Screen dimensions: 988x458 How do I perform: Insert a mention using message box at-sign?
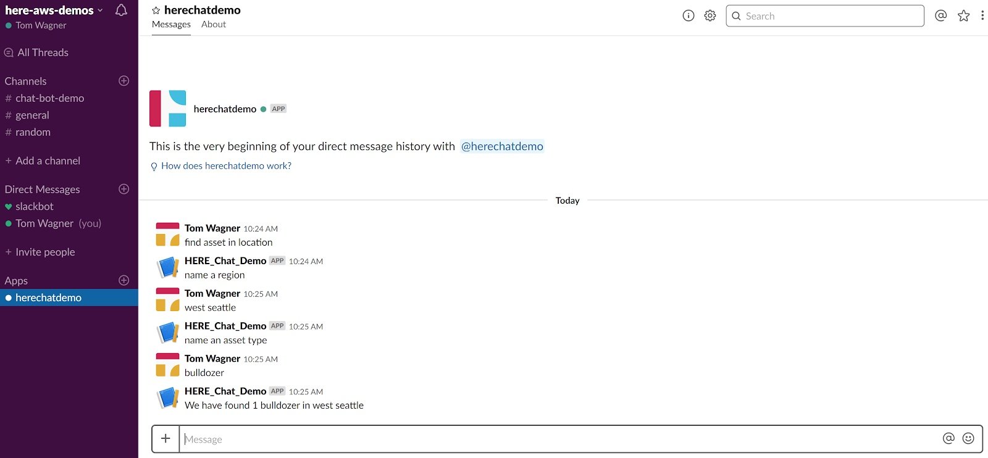click(x=948, y=438)
